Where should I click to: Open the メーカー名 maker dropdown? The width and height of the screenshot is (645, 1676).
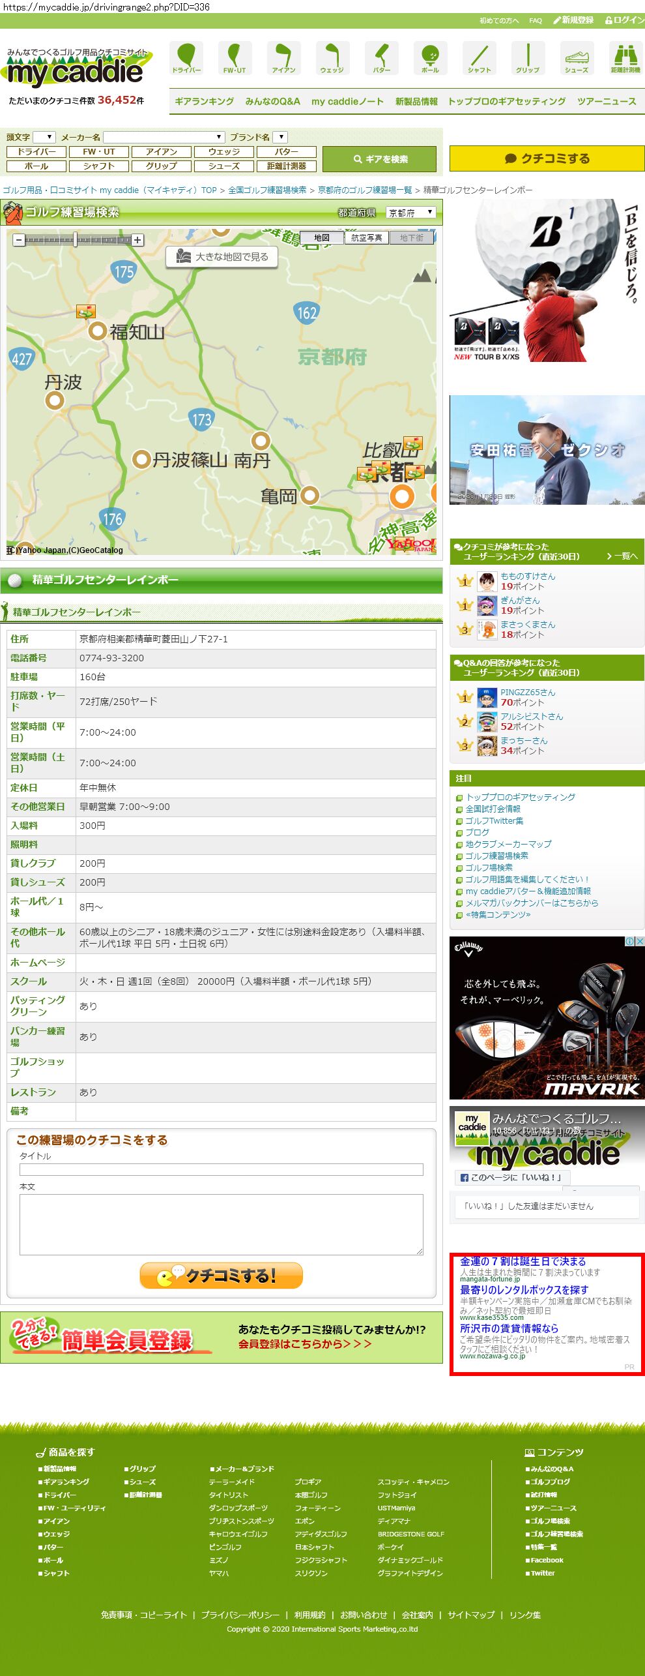pos(164,137)
